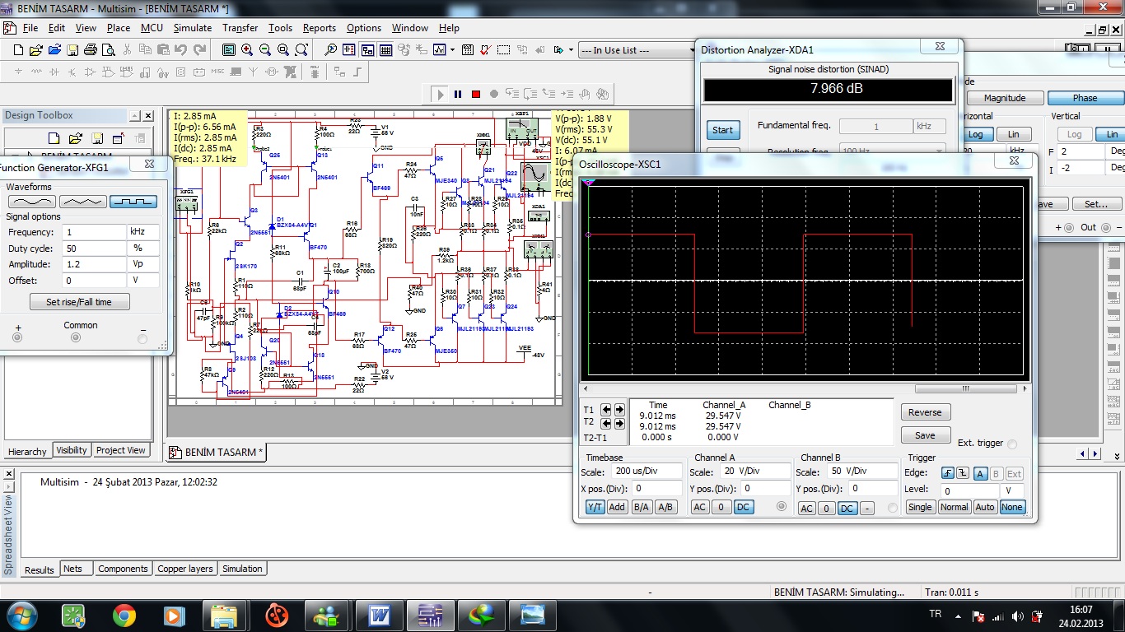The width and height of the screenshot is (1125, 632).
Task: Click the Set rise/Fall time button
Action: tap(79, 302)
